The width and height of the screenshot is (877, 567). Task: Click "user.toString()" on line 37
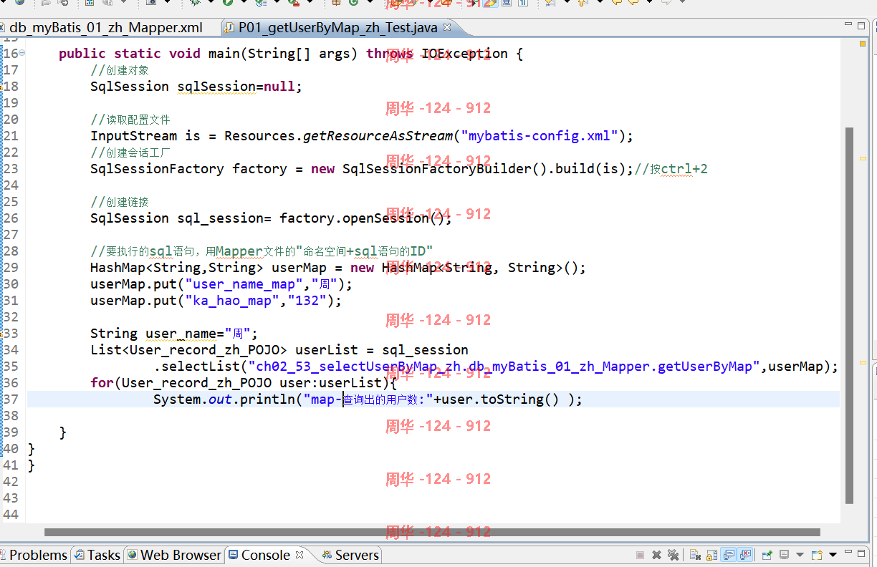tap(499, 399)
